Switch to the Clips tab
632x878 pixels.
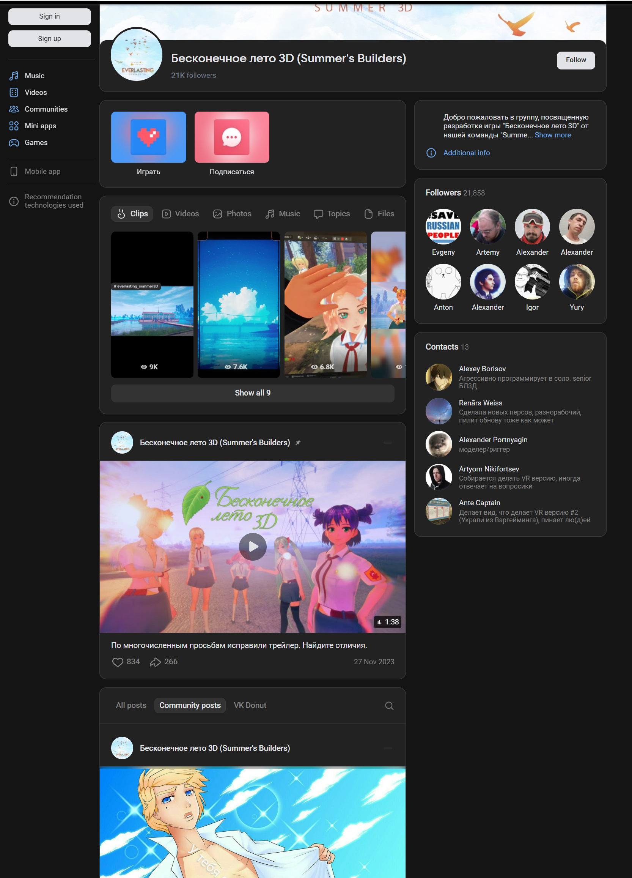(132, 214)
